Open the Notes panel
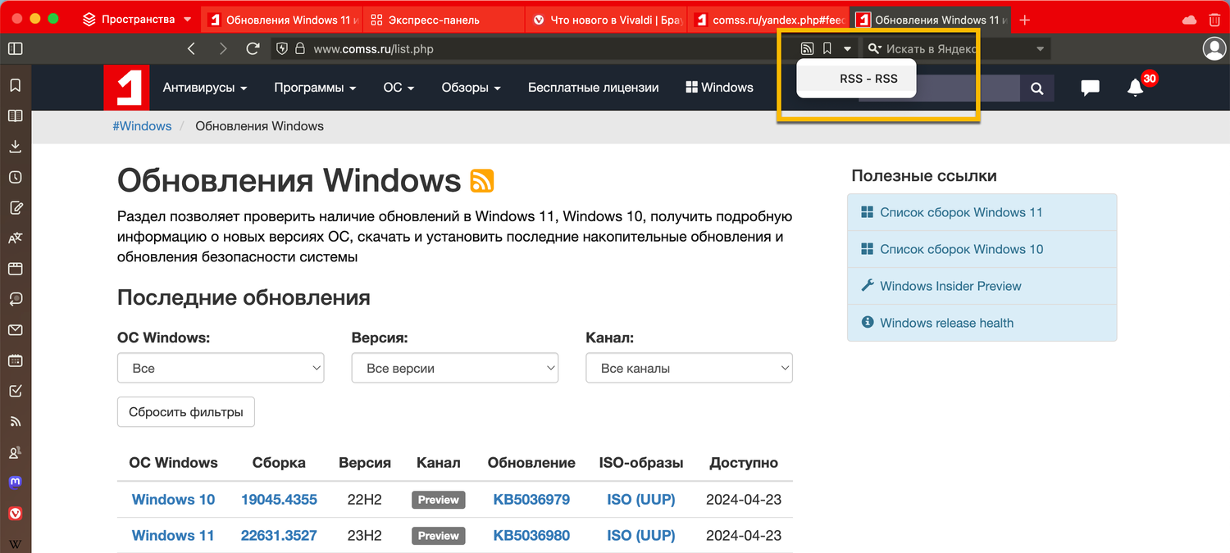Image resolution: width=1230 pixels, height=553 pixels. tap(15, 207)
